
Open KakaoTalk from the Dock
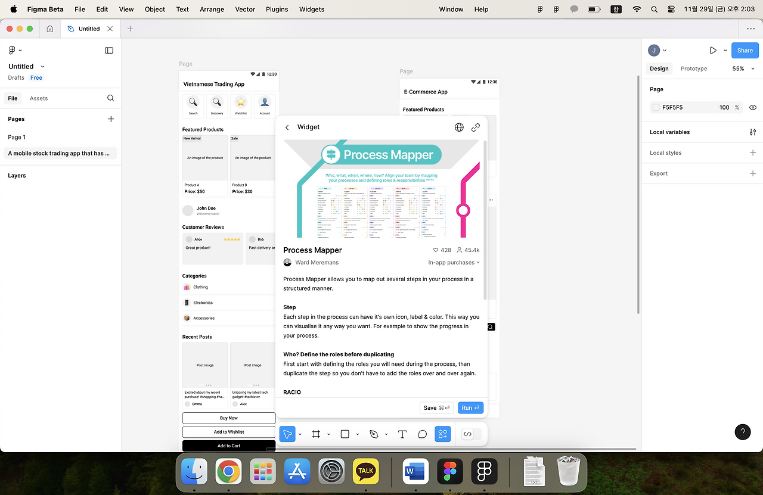(x=366, y=472)
